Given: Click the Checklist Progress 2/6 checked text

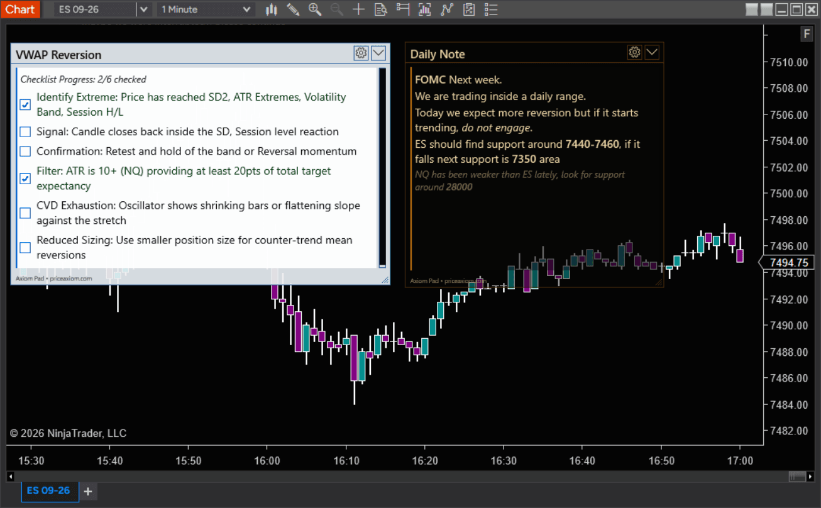Looking at the screenshot, I should [x=84, y=79].
